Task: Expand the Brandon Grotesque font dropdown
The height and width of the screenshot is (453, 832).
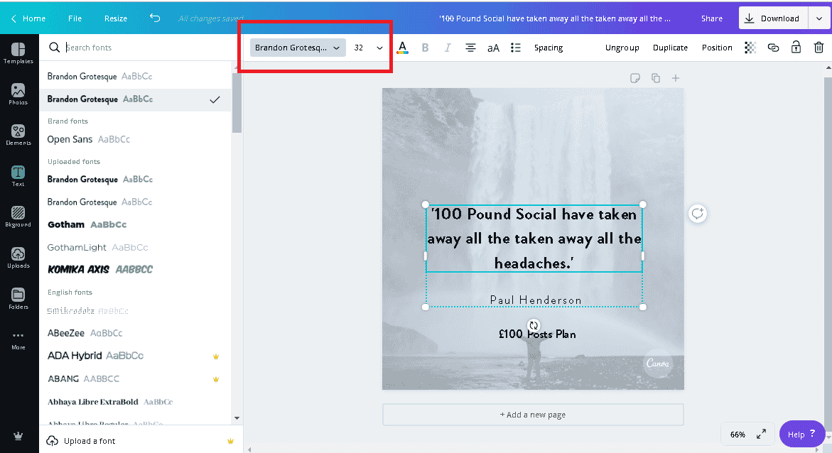Action: pyautogui.click(x=298, y=48)
